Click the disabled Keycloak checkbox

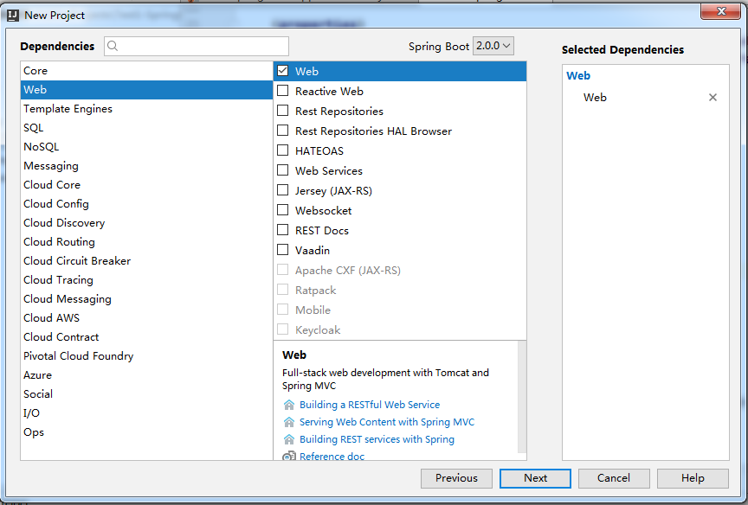283,329
